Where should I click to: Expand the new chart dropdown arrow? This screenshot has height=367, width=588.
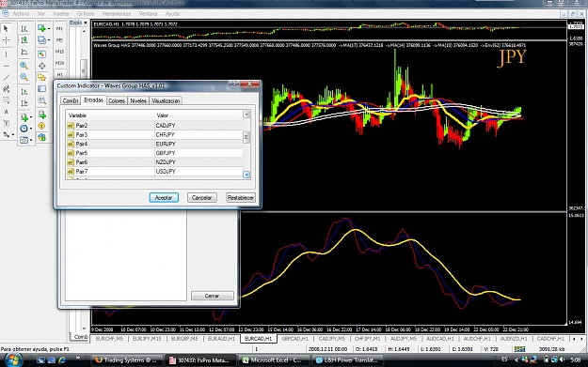(x=49, y=29)
